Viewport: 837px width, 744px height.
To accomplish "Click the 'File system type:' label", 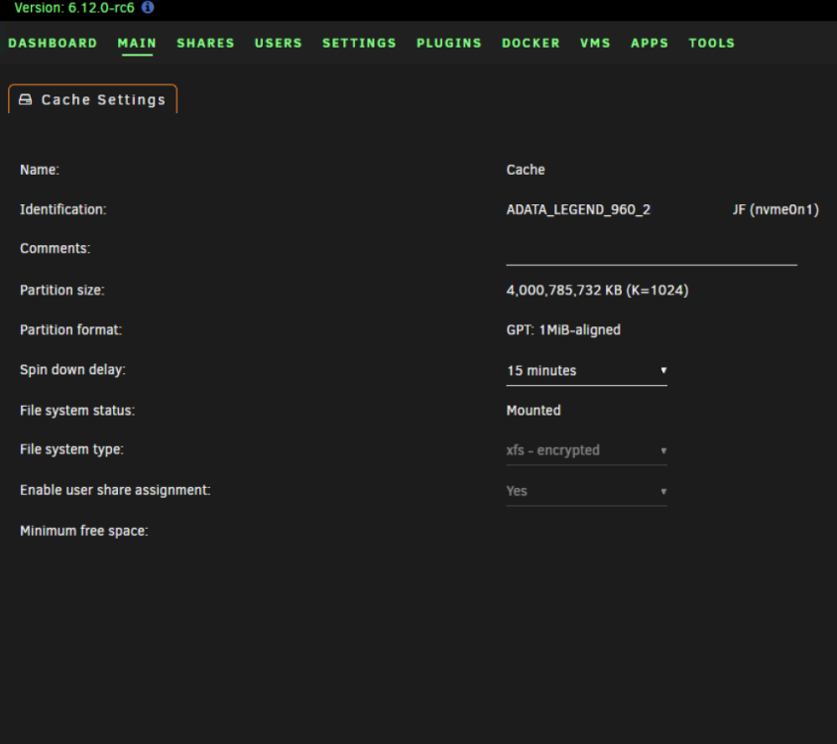I will click(x=71, y=449).
